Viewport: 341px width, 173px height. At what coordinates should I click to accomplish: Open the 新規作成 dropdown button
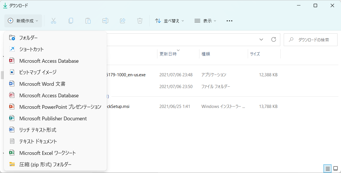(x=23, y=21)
